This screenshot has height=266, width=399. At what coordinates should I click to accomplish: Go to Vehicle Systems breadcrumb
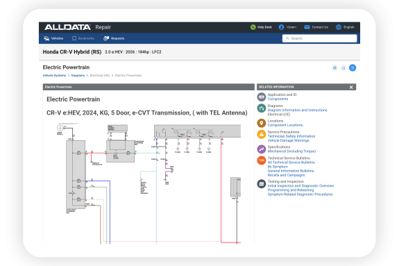(x=54, y=76)
